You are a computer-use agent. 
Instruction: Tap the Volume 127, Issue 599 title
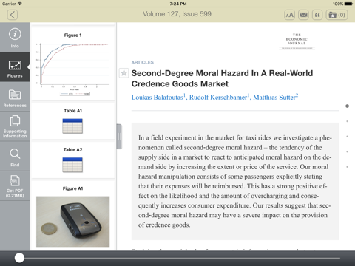(177, 14)
